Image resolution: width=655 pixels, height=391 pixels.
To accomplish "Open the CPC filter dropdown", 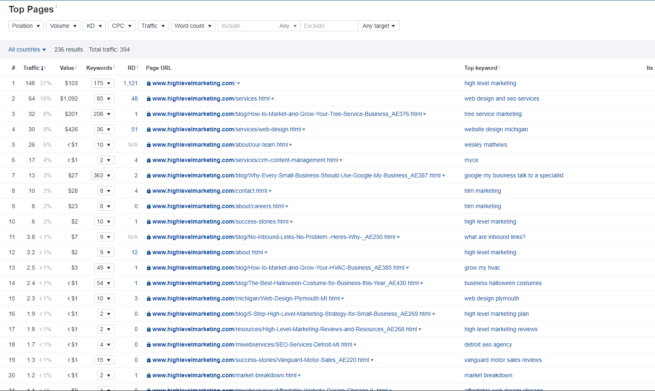I will 122,26.
